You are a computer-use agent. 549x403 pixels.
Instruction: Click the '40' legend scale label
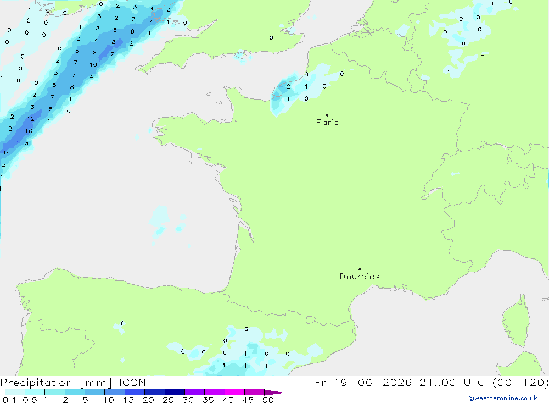228,400
